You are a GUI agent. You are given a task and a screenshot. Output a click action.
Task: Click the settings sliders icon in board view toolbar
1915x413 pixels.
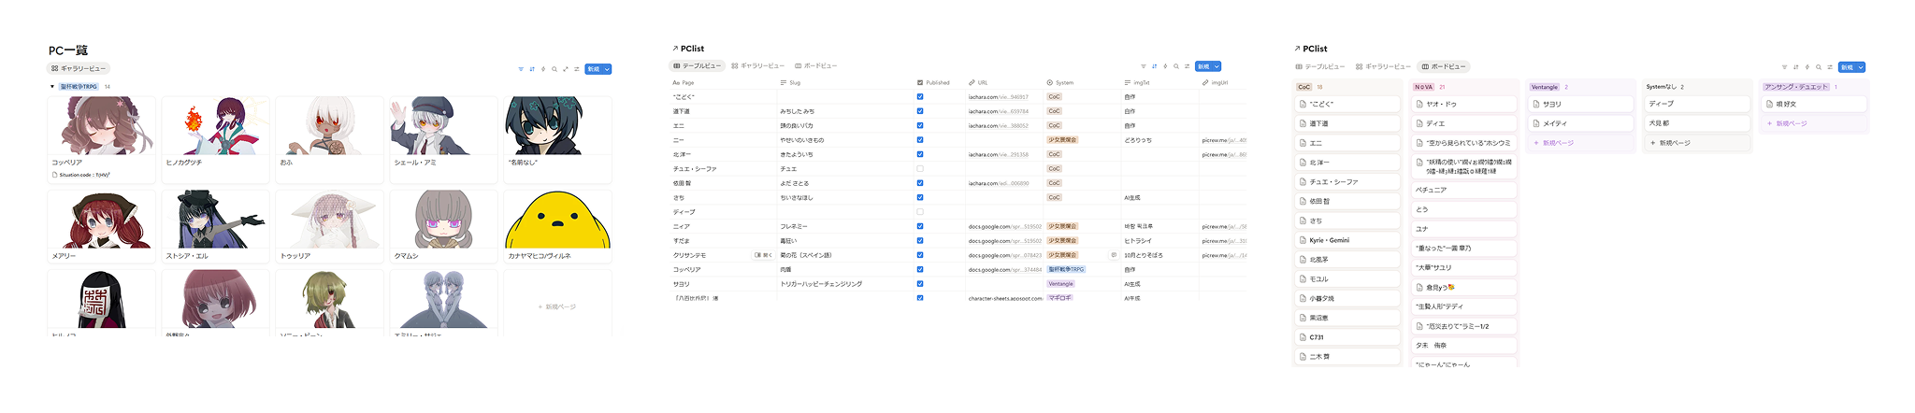(x=1830, y=67)
